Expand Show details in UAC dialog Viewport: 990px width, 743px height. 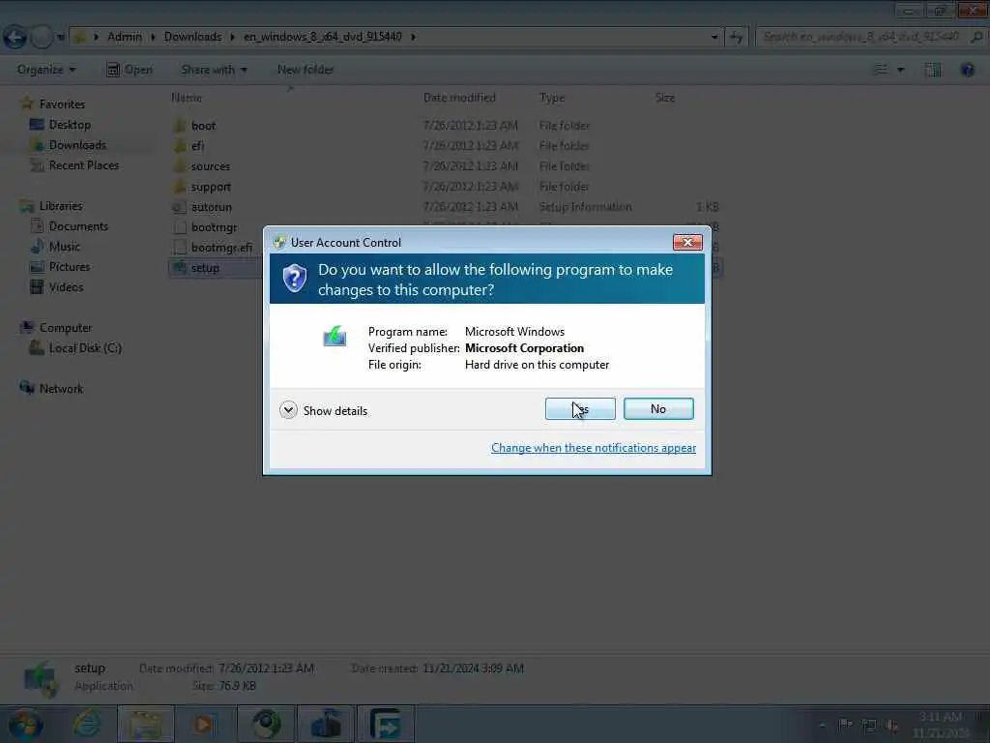[323, 410]
